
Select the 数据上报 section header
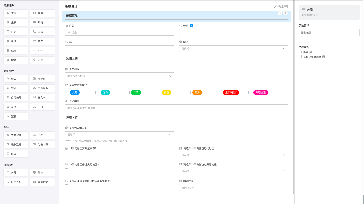pyautogui.click(x=72, y=59)
